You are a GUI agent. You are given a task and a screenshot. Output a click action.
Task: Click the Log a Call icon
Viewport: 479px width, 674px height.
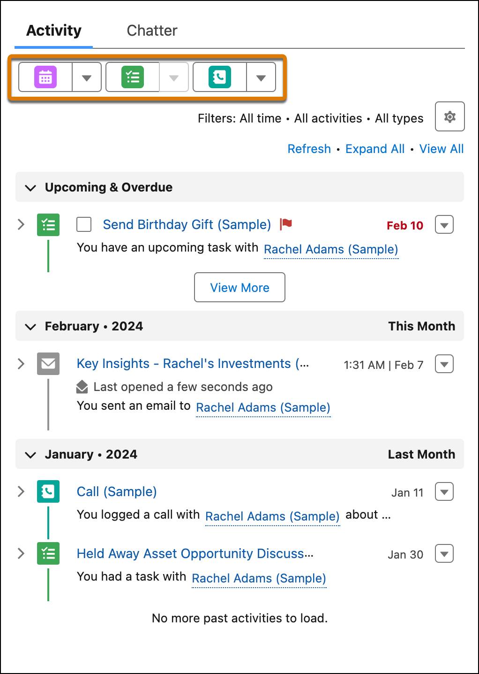(x=219, y=77)
